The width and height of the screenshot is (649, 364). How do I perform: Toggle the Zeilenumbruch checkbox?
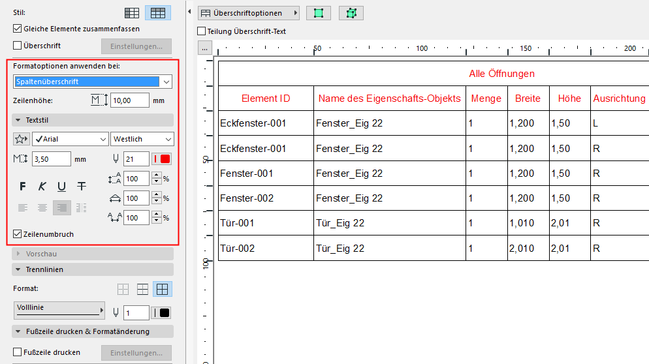coord(18,234)
